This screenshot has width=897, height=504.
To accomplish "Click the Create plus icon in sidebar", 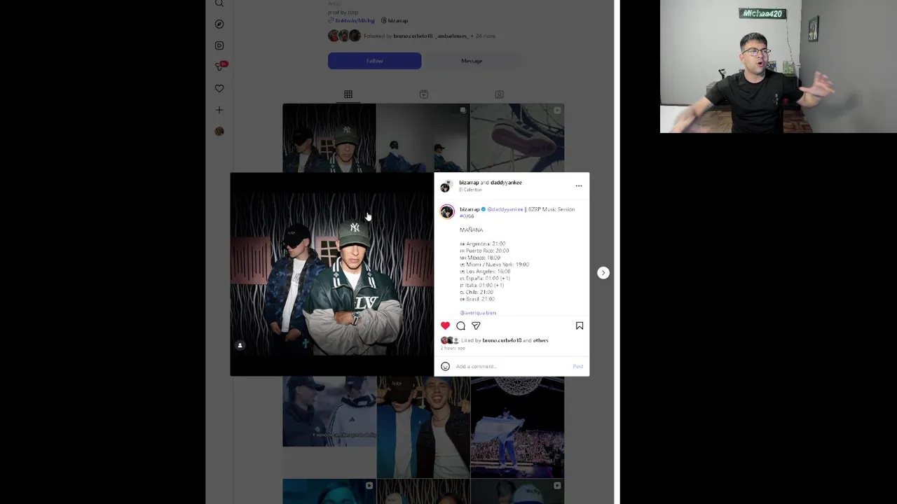I will tap(219, 110).
